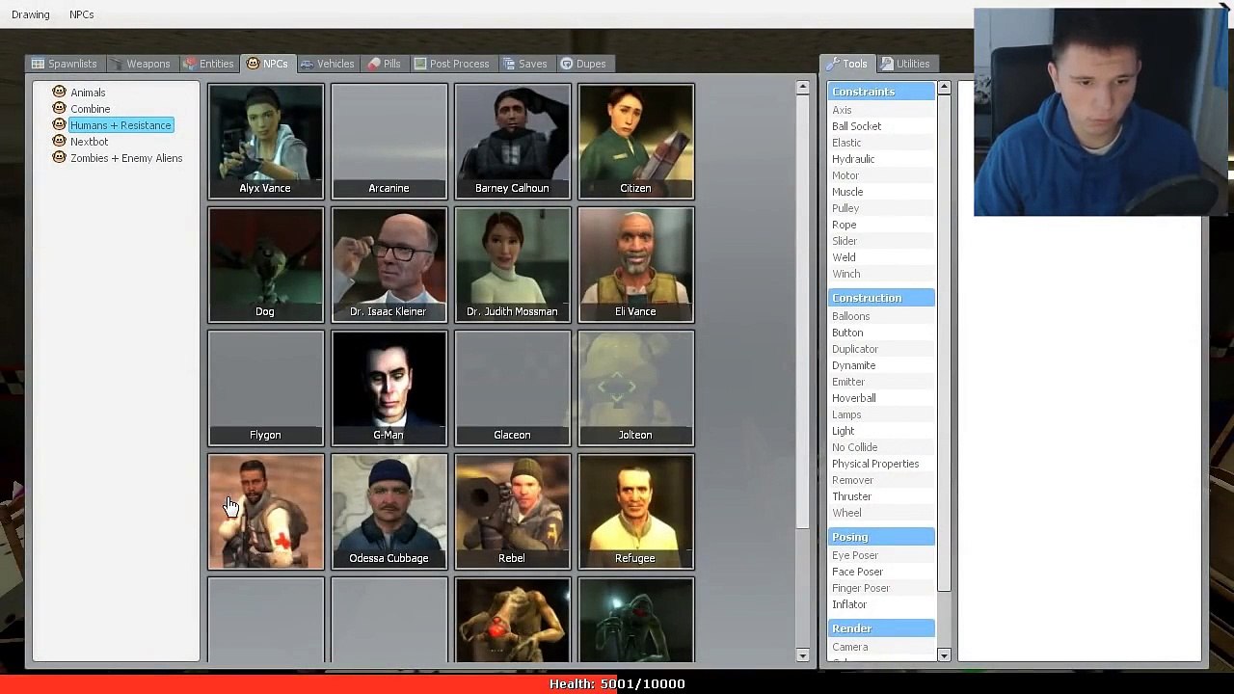The height and width of the screenshot is (694, 1234).
Task: Click the NPC list scroll-down arrow
Action: (x=802, y=655)
